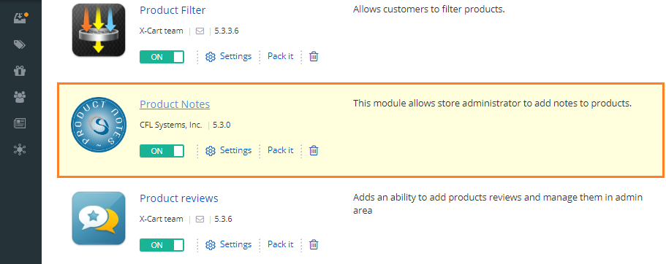Open the inbox tray icon with orange dot
The height and width of the screenshot is (264, 666).
(x=20, y=18)
